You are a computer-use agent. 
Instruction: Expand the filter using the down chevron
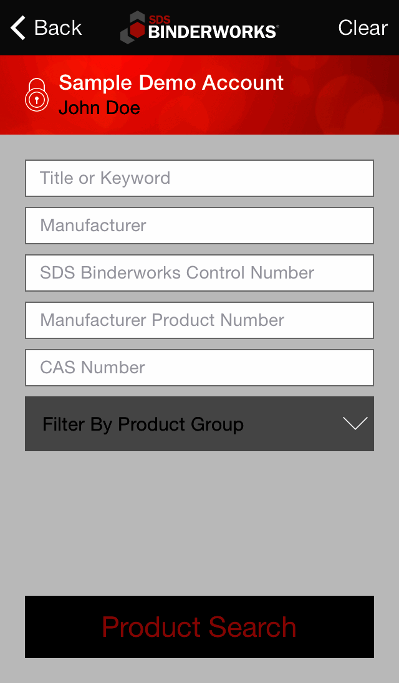tap(355, 424)
